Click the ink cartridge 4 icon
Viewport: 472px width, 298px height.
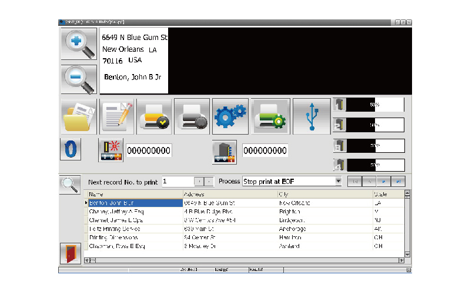tap(340, 165)
